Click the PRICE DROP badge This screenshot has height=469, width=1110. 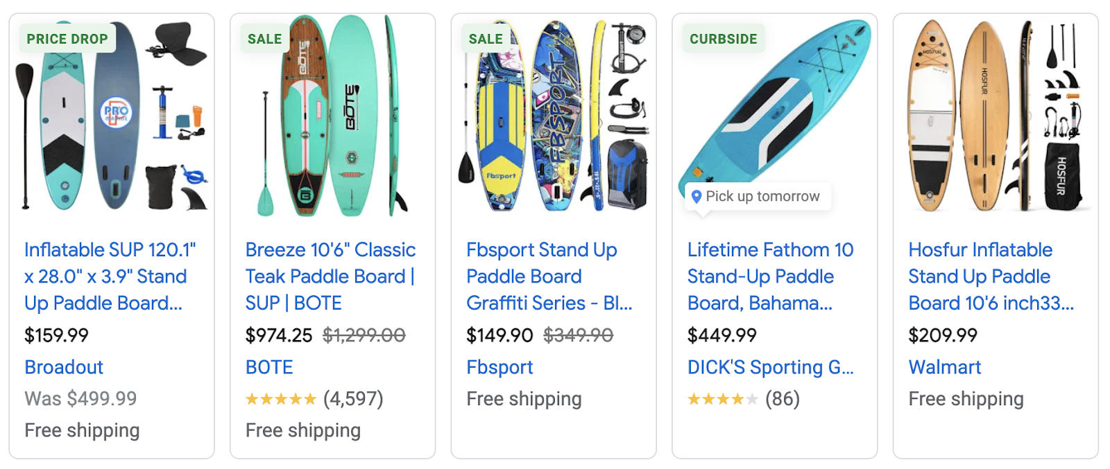click(x=66, y=39)
